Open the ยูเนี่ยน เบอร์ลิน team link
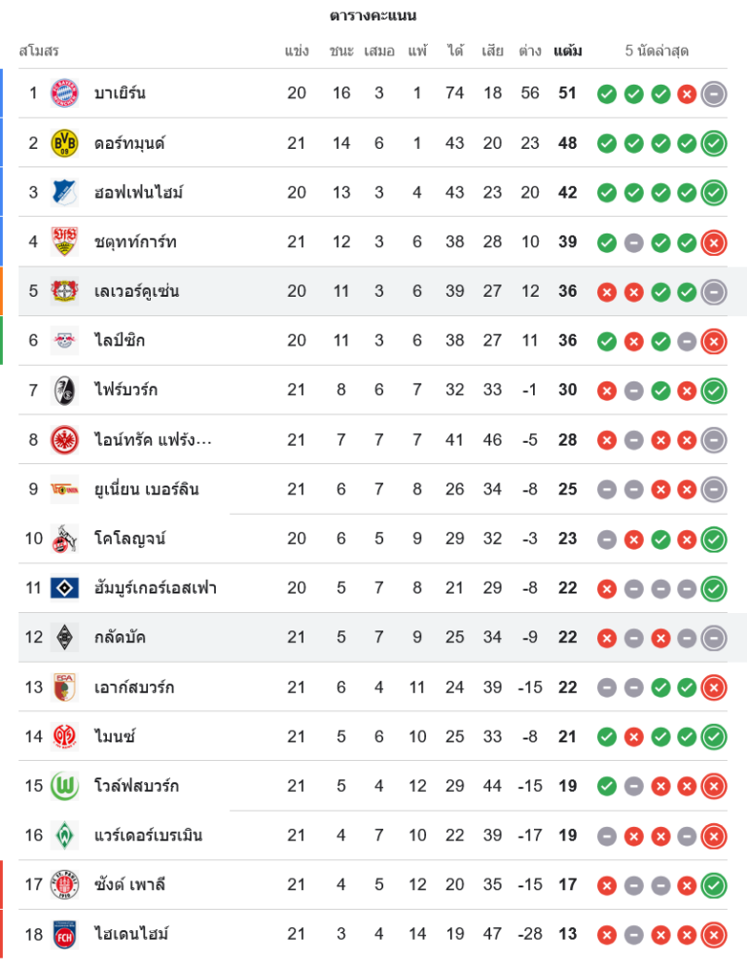Image resolution: width=747 pixels, height=973 pixels. [x=146, y=488]
